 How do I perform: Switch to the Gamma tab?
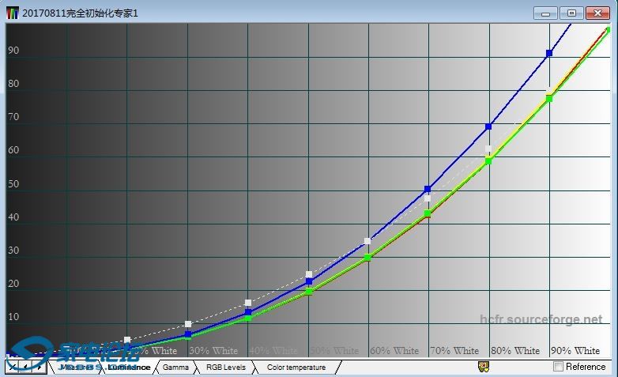175,368
